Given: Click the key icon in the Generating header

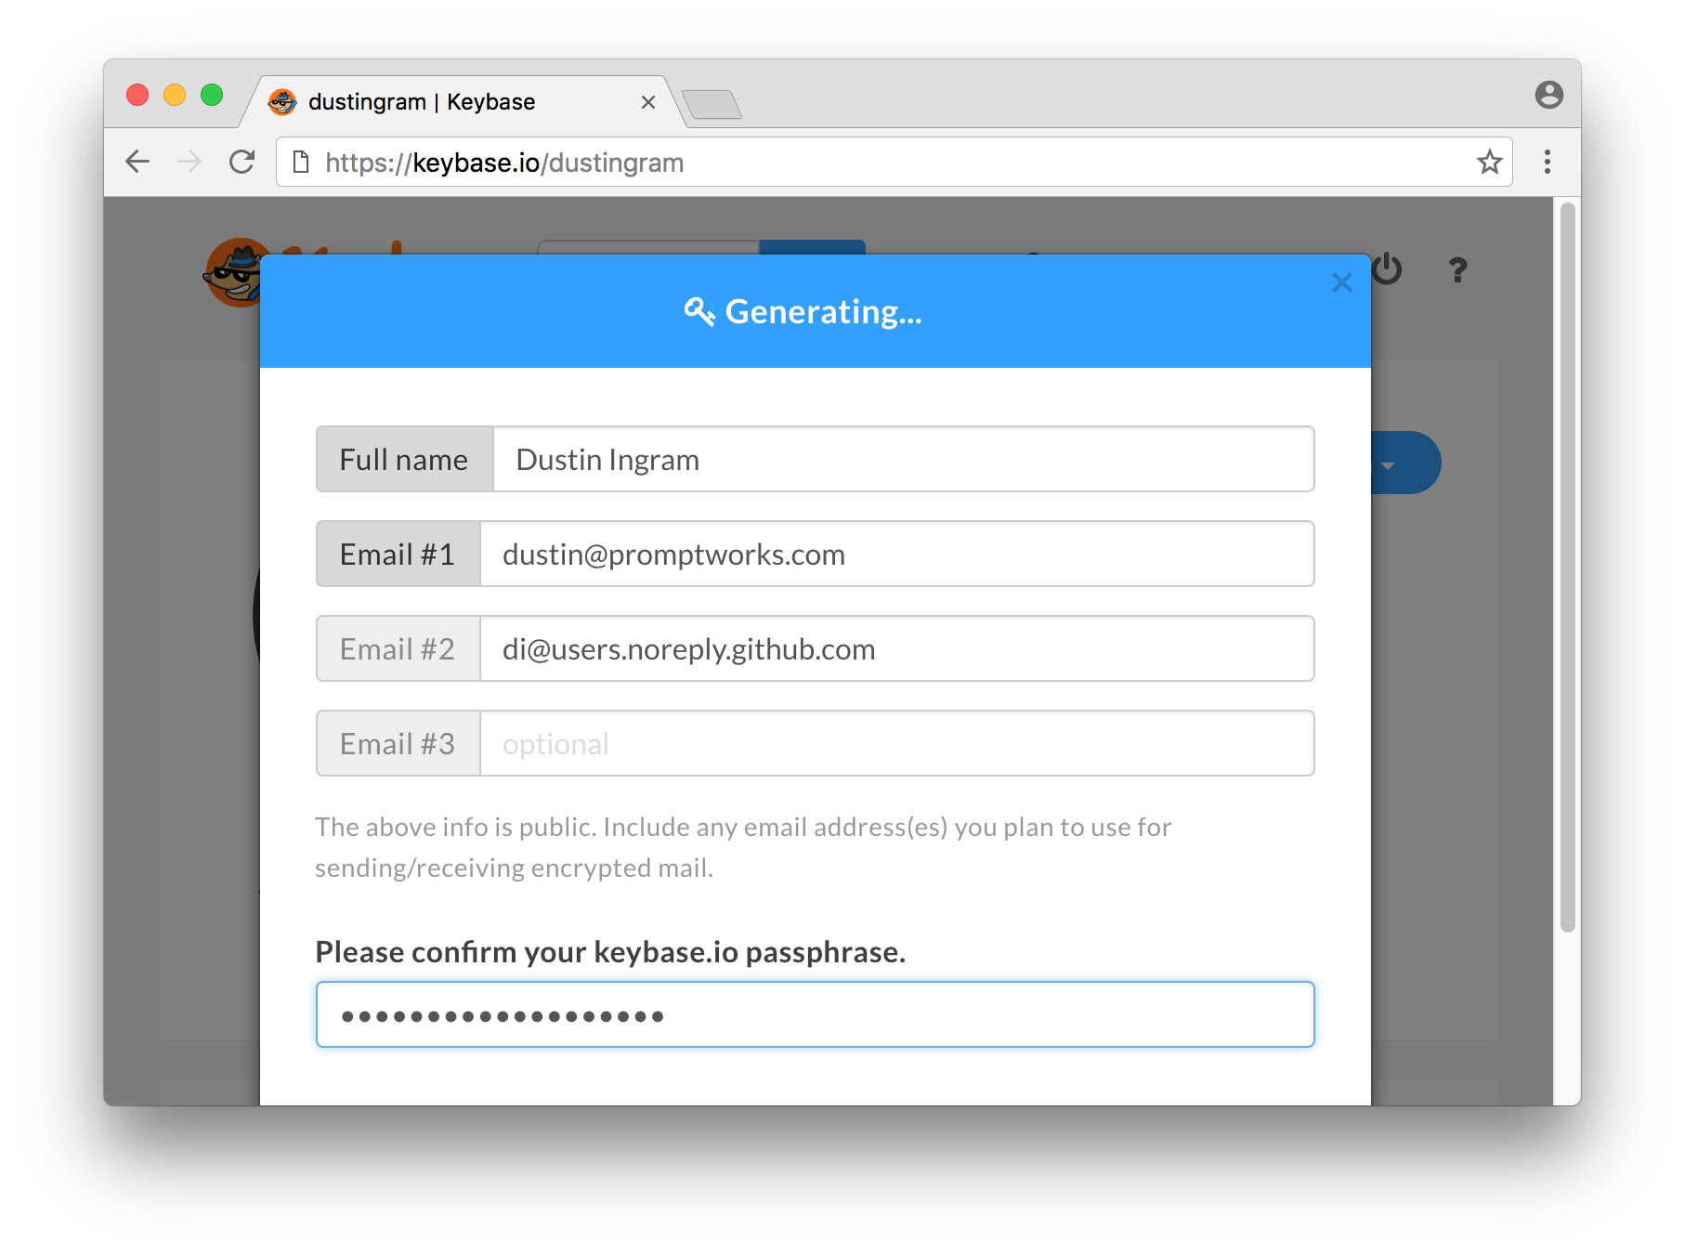Looking at the screenshot, I should [699, 311].
